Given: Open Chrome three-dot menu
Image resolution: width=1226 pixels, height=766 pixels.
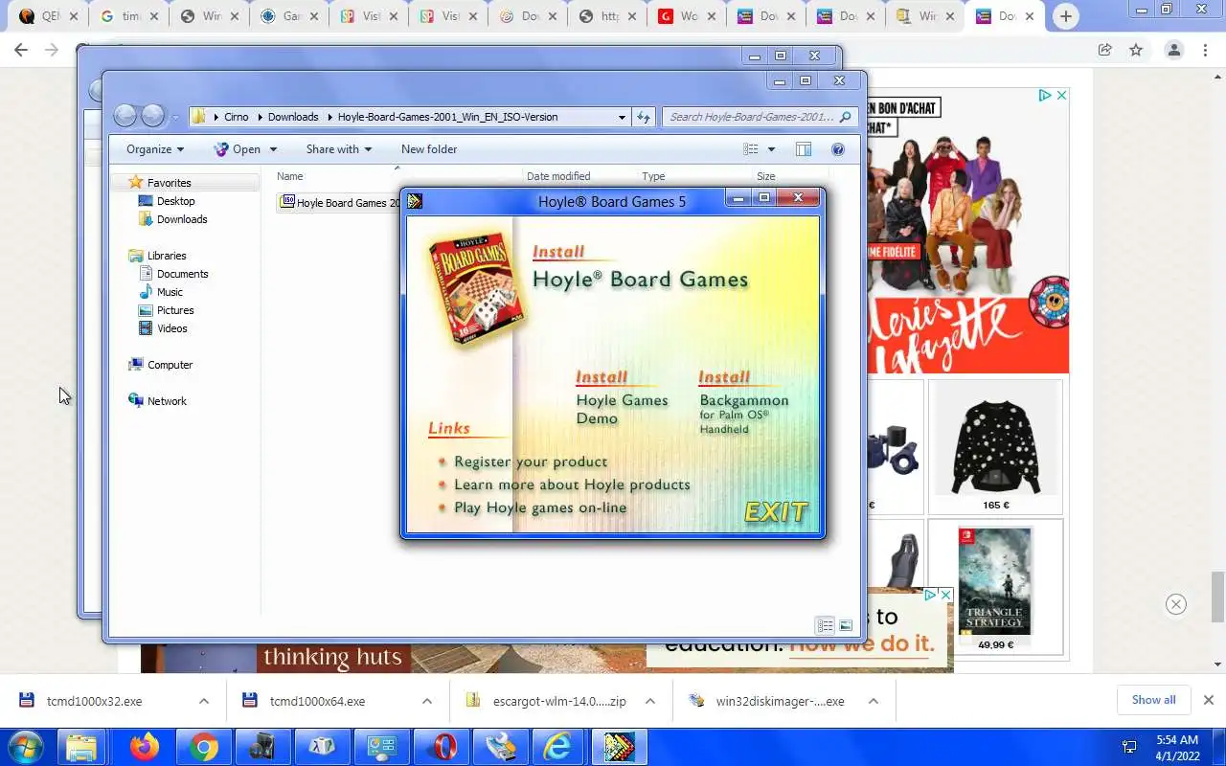Looking at the screenshot, I should 1205,50.
